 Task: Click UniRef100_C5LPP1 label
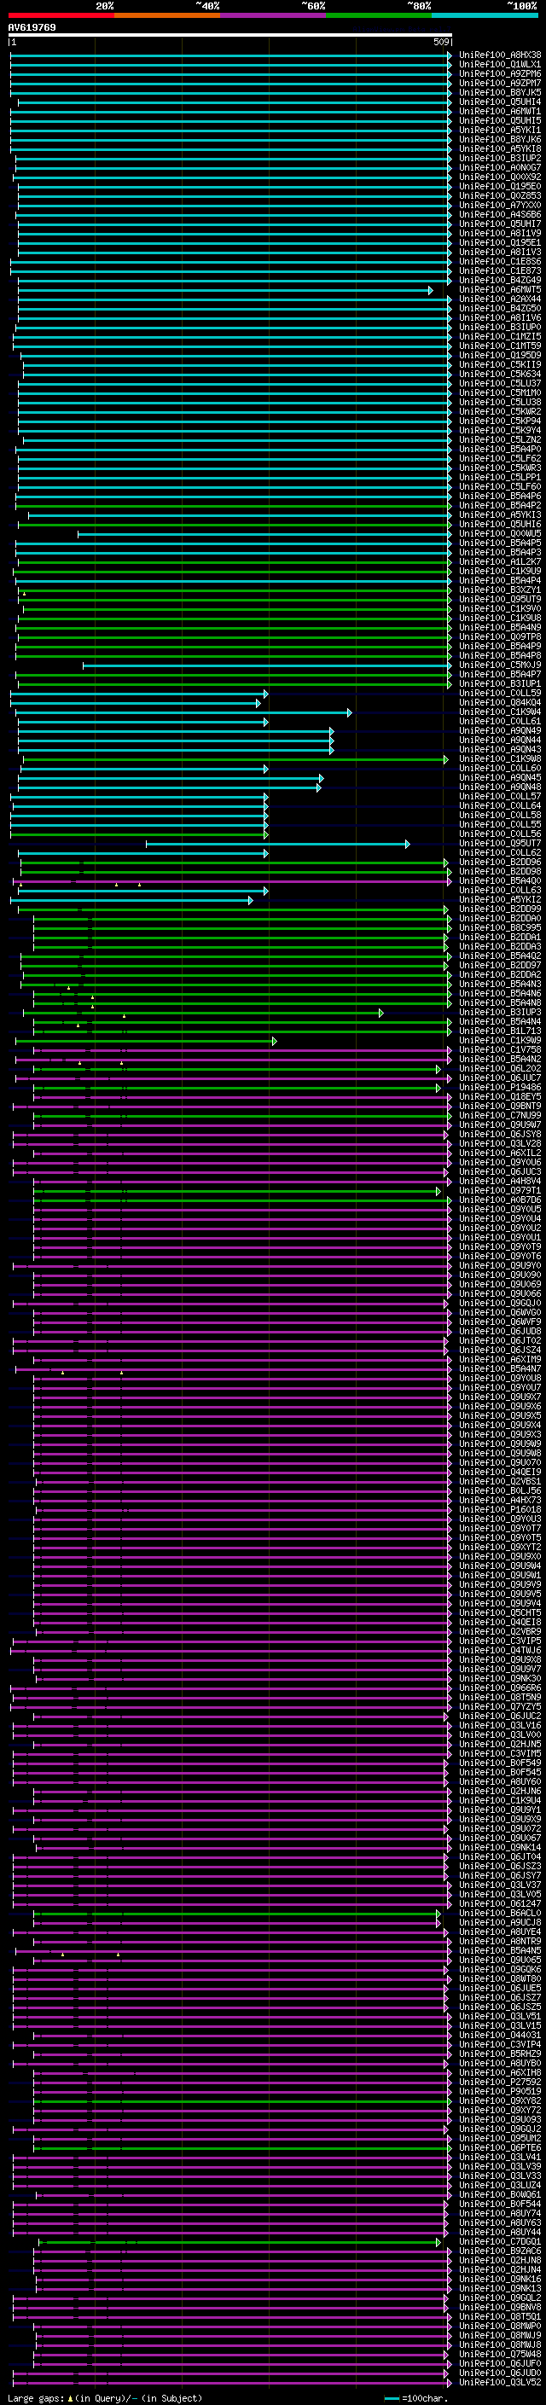[x=500, y=477]
